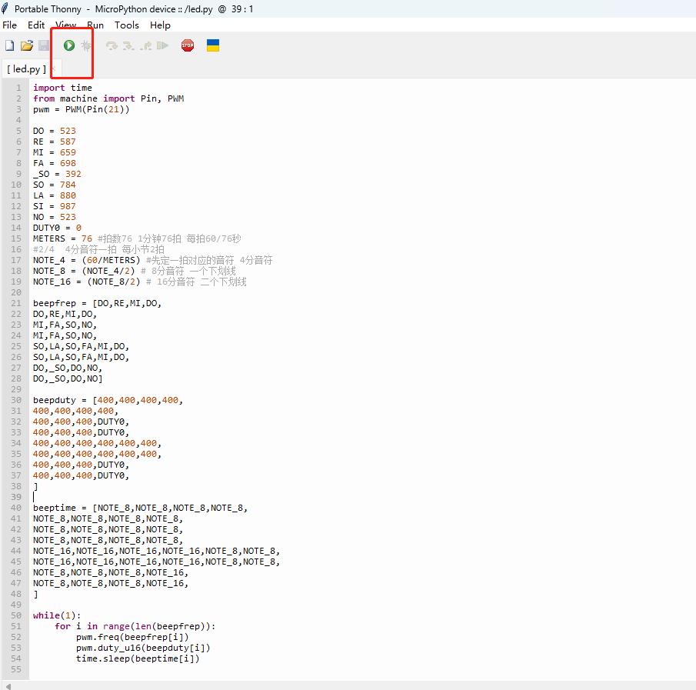Click the 'pwm = PWM(Pin(21))' line
This screenshot has height=690, width=696.
[82, 109]
